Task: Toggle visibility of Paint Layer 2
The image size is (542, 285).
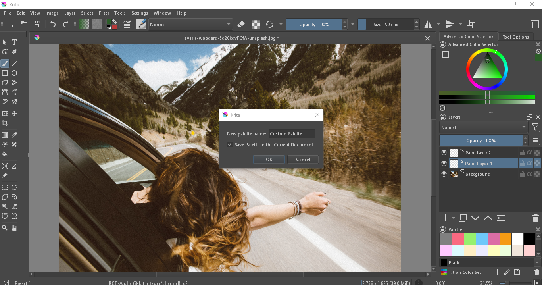Action: [444, 153]
